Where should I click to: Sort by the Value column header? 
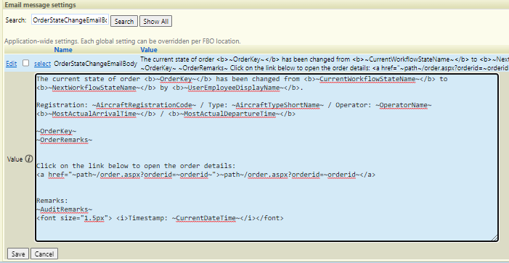click(149, 50)
